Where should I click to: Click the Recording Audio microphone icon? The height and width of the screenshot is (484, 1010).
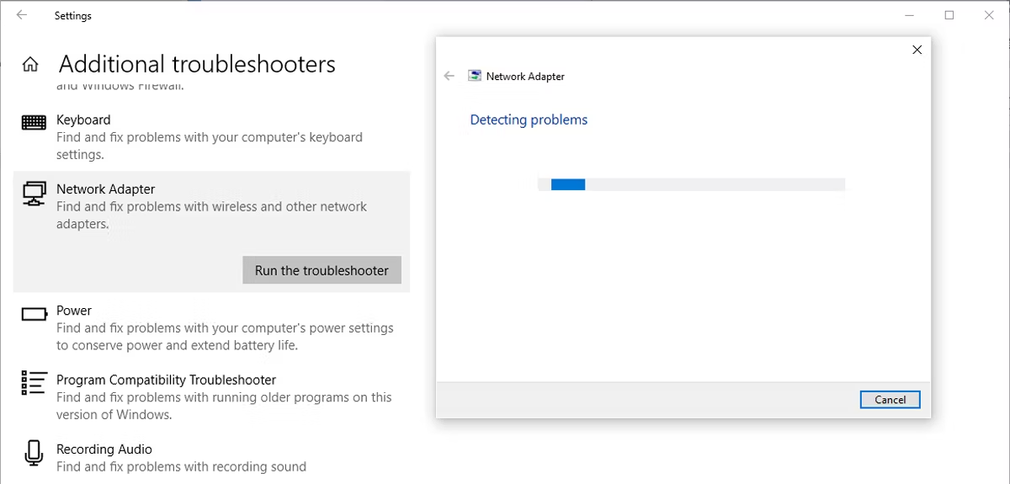34,453
